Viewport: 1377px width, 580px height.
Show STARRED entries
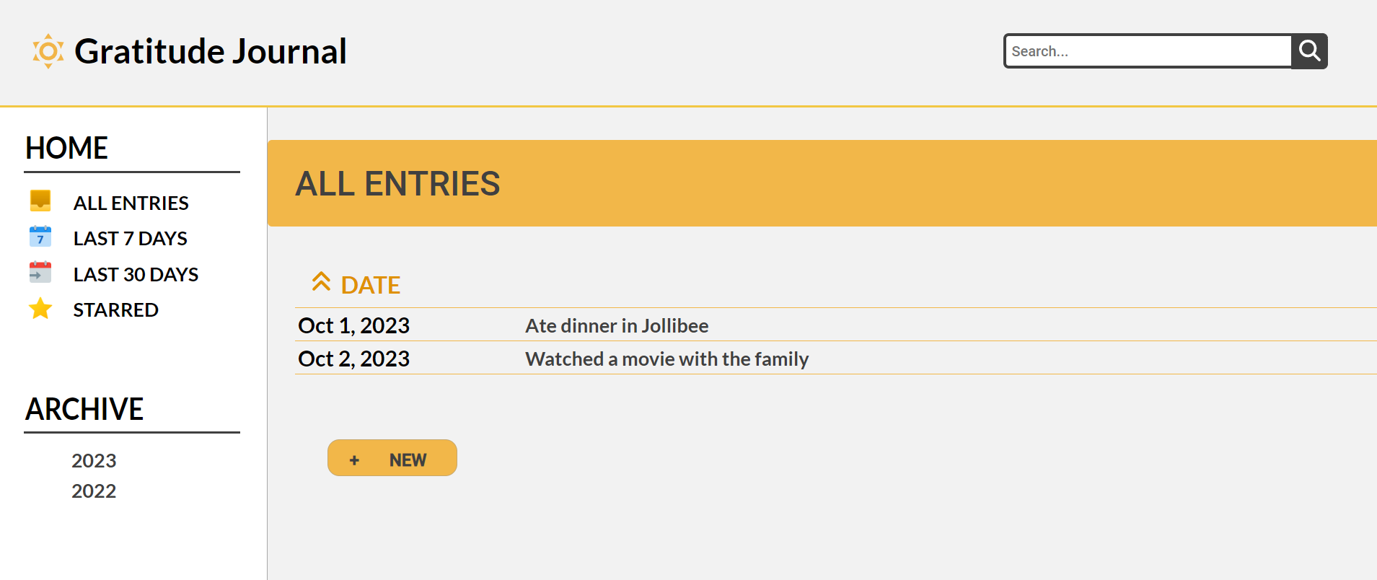coord(116,309)
